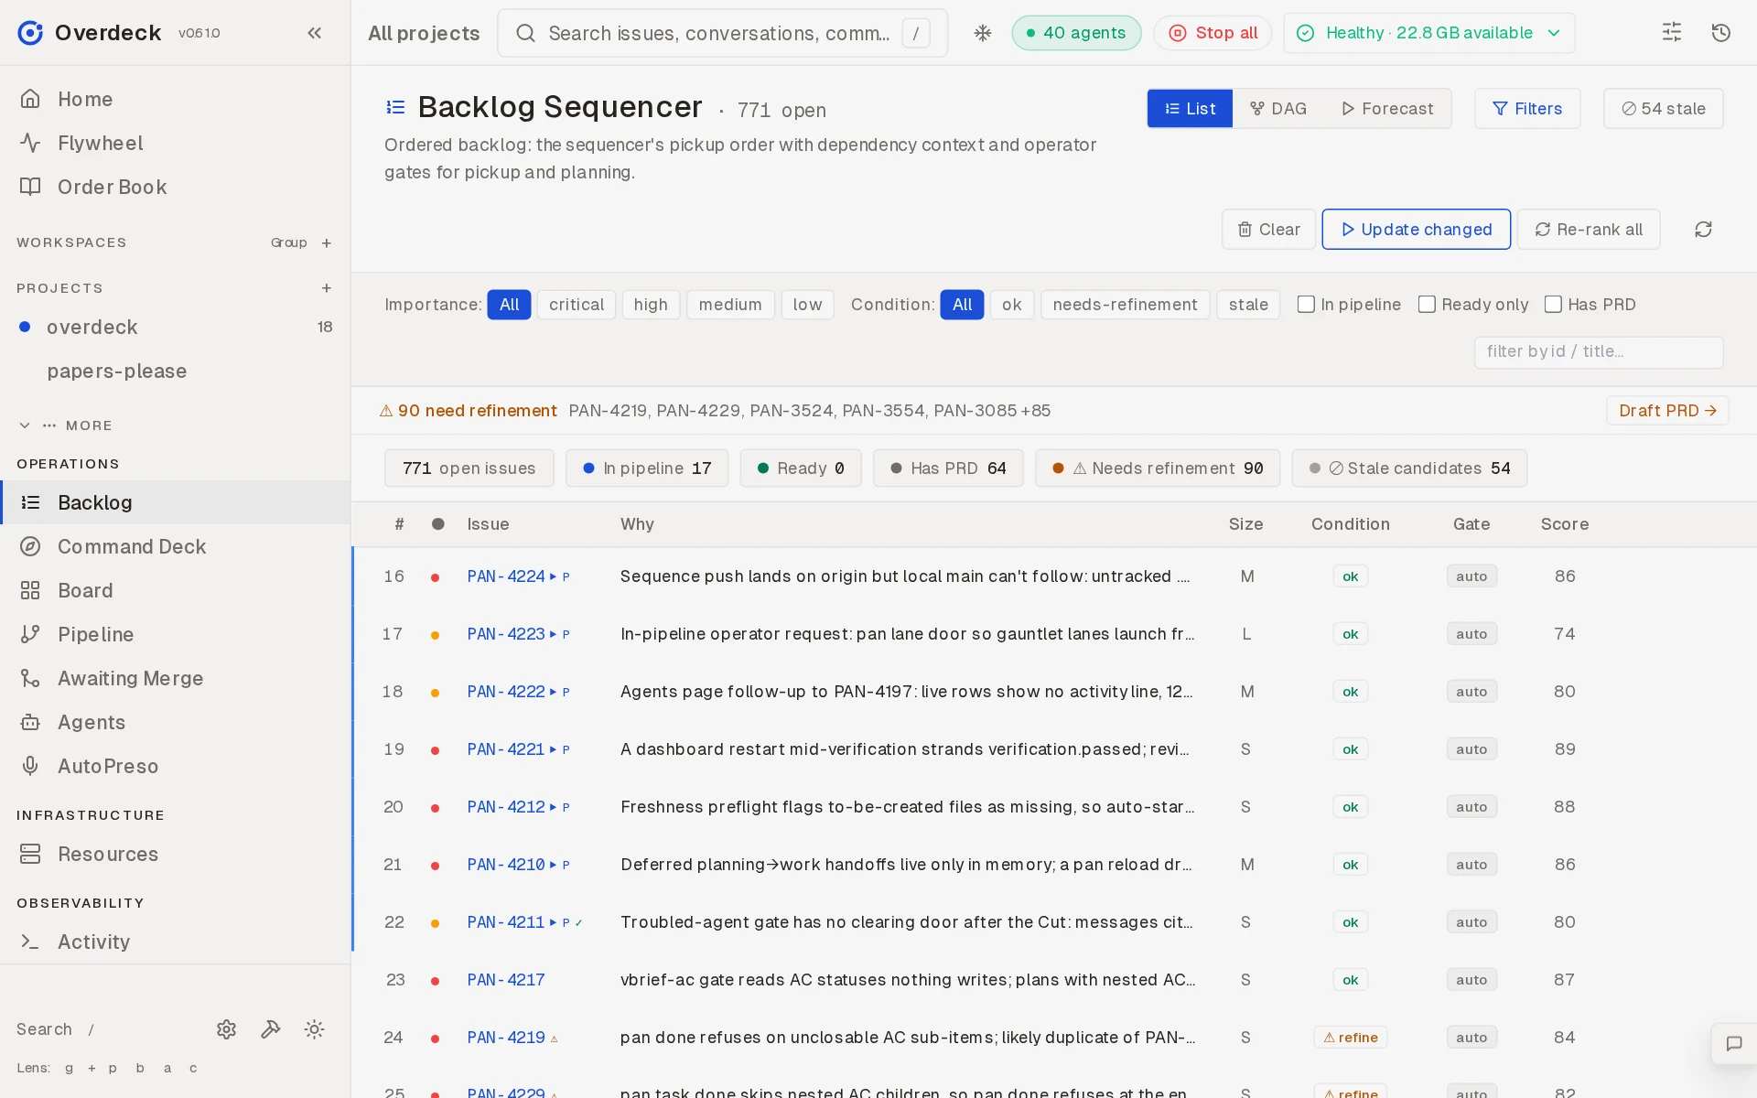The height and width of the screenshot is (1098, 1757).
Task: Click the 54 stale button
Action: coord(1664,109)
